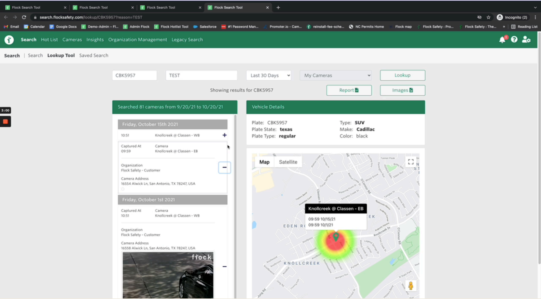Open the browser tab search chevron
The height and width of the screenshot is (299, 541).
[x=535, y=8]
